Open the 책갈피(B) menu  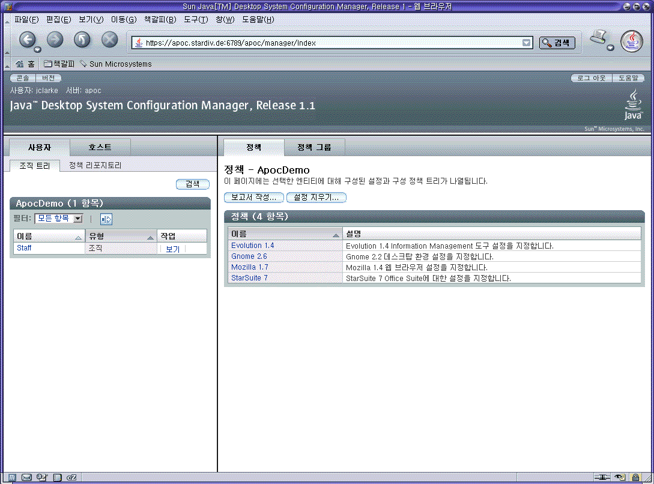(x=160, y=20)
